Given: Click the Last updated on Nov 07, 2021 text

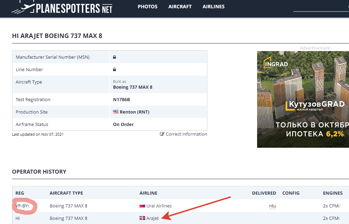Looking at the screenshot, I should [x=38, y=134].
